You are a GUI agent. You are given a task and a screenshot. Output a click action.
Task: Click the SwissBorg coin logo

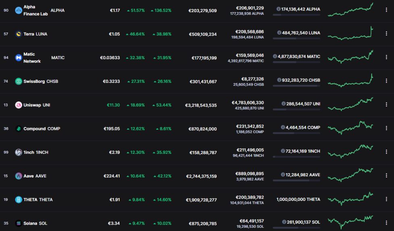(x=18, y=81)
